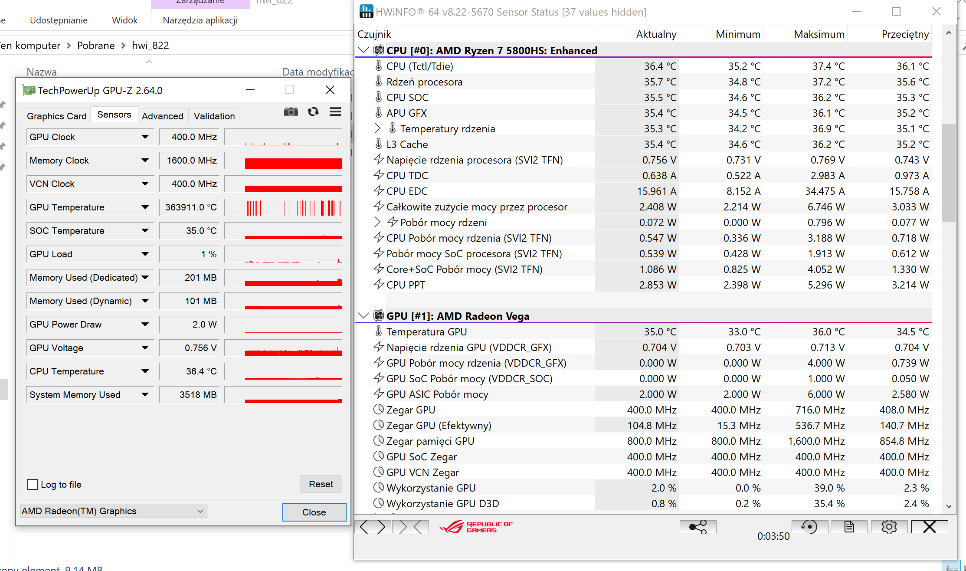Open the HWiNFO logging document icon
The height and width of the screenshot is (571, 966).
click(x=849, y=527)
